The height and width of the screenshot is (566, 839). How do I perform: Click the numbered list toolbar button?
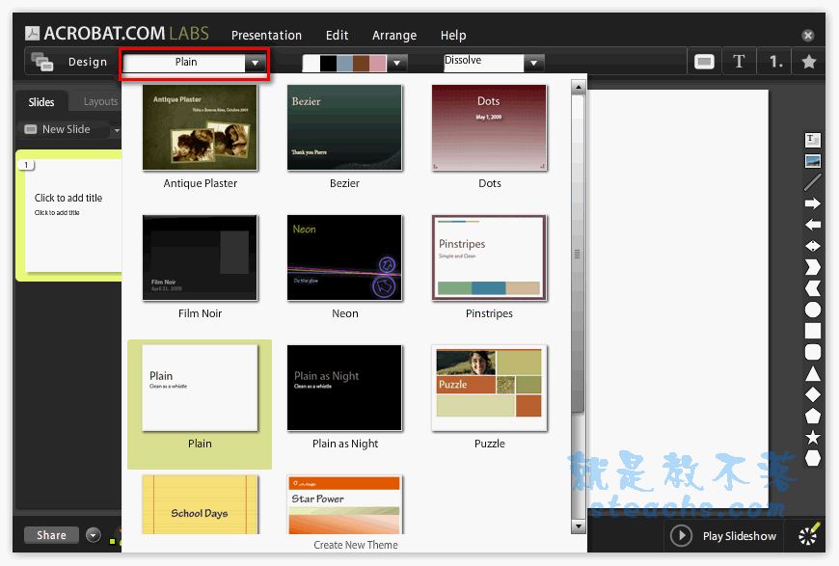[x=774, y=62]
